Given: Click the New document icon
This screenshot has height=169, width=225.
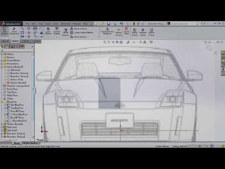Looking at the screenshot, I should [x=96, y=24].
